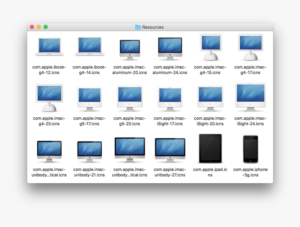
Task: Select the black iPad icon
Action: pos(210,148)
